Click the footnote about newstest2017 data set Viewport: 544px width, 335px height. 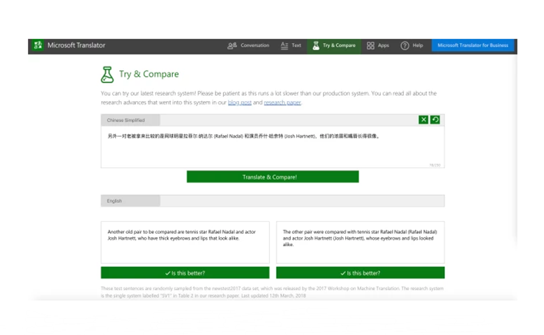point(272,292)
